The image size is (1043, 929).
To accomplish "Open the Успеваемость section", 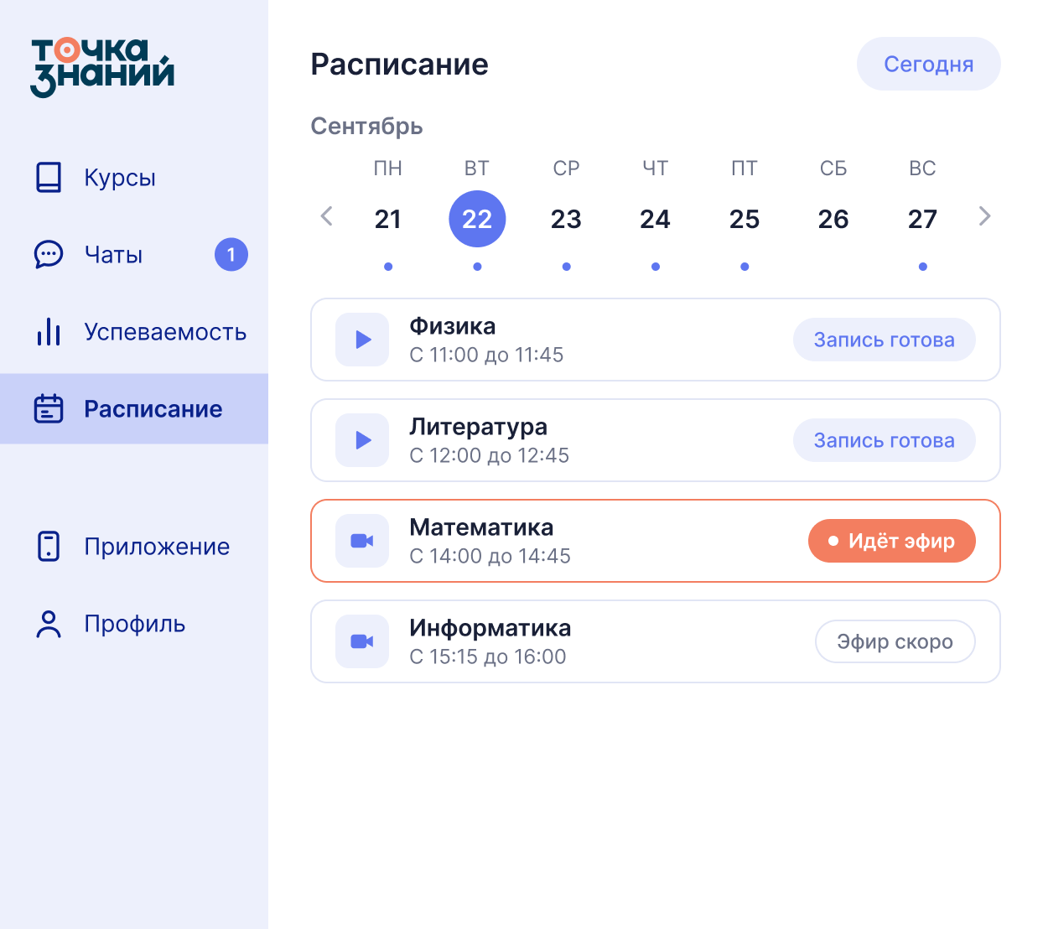I will pyautogui.click(x=134, y=332).
